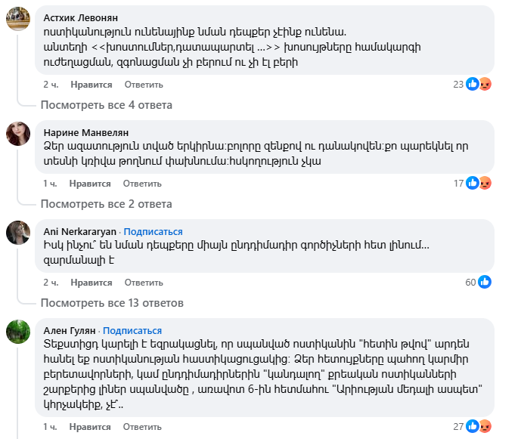Image resolution: width=524 pixels, height=439 pixels.
Task: View the 23 reactions on Астхик's comment
Action: [x=473, y=84]
